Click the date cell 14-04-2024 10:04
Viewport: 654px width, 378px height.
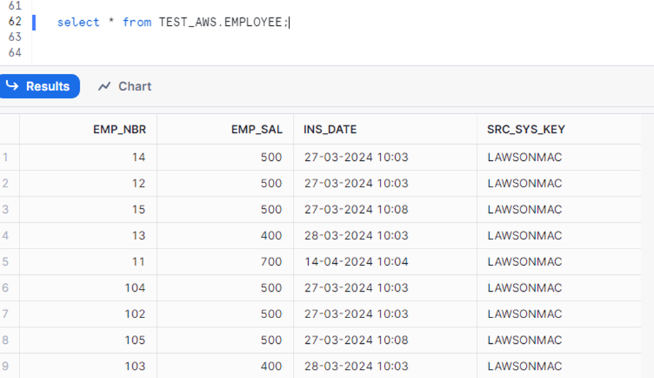(x=356, y=262)
